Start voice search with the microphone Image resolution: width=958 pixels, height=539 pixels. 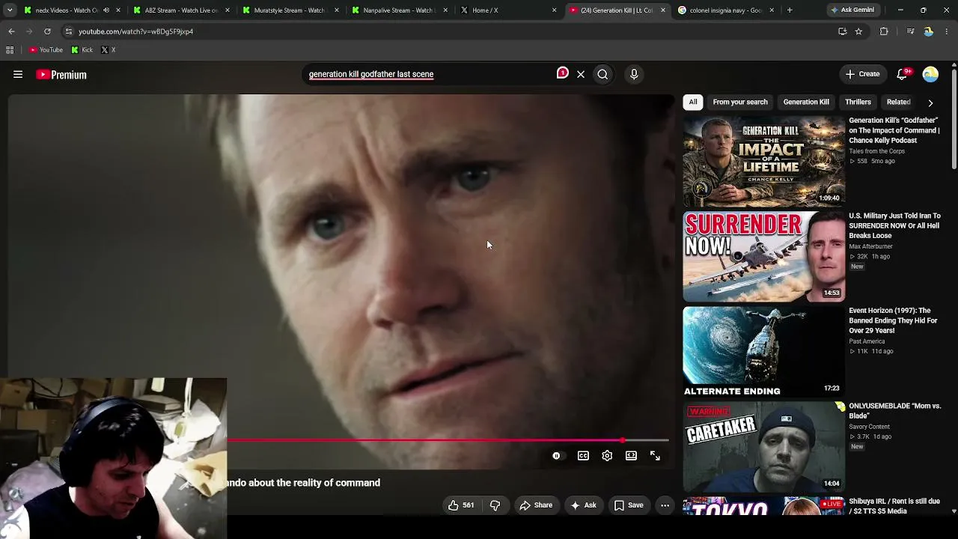pos(634,74)
